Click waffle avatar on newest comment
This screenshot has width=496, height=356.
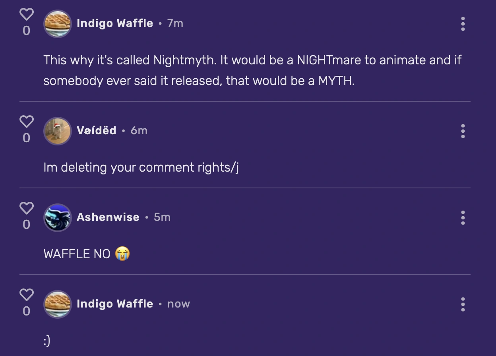tap(58, 304)
